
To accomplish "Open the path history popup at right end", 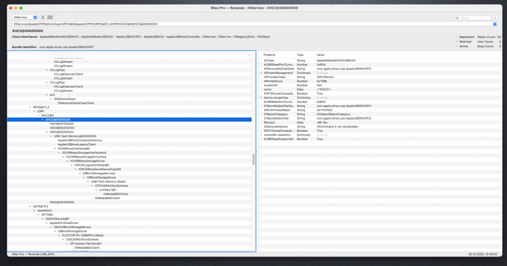I will 494,24.
